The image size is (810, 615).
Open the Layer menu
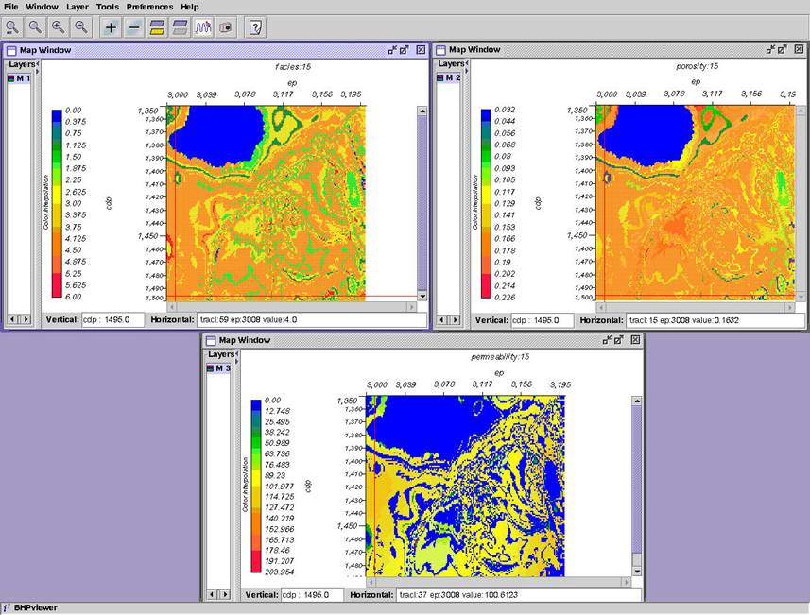(77, 7)
